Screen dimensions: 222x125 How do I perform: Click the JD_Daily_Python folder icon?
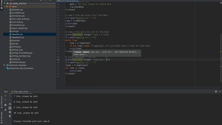(x=8, y=3)
